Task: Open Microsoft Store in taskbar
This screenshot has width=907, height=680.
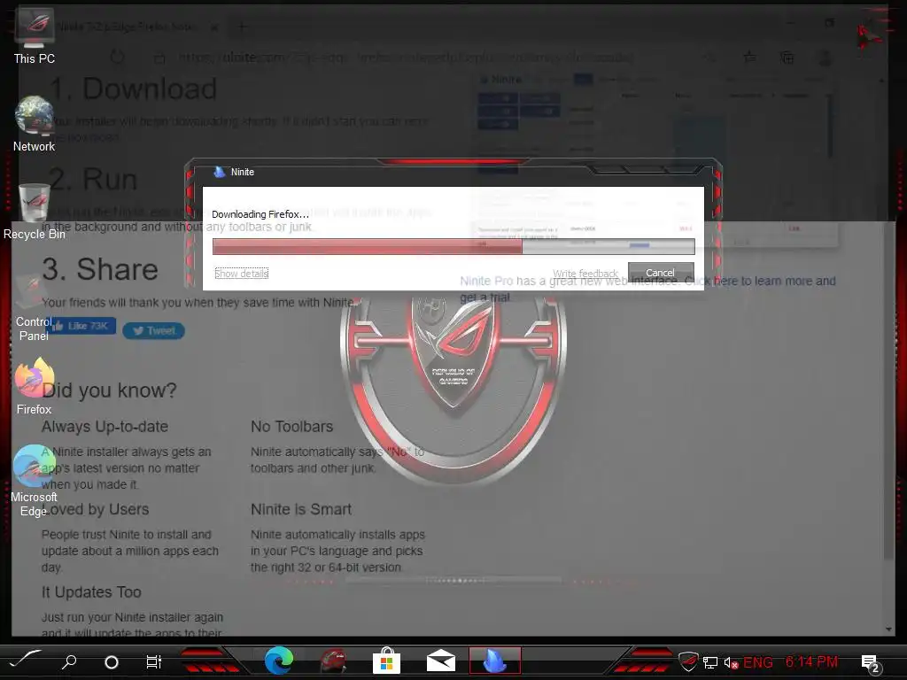Action: (386, 661)
